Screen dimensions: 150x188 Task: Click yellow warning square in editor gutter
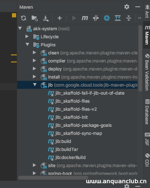coord(14,15)
